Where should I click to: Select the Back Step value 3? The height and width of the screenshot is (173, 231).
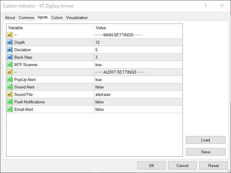96,57
